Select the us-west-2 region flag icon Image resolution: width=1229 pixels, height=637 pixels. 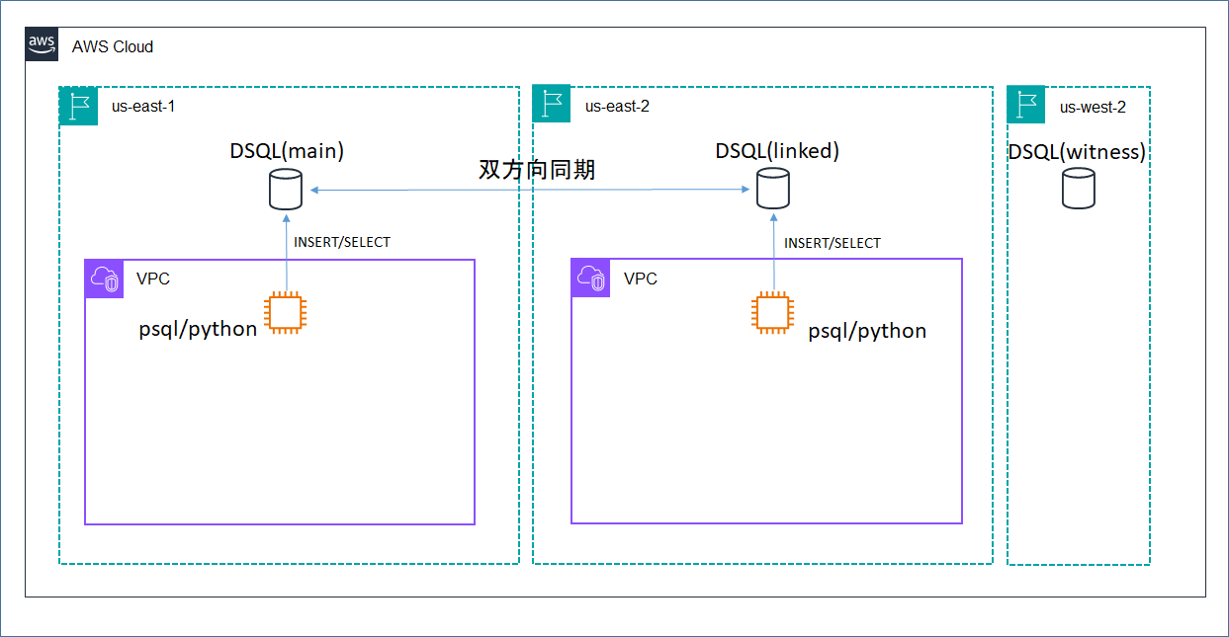[1026, 105]
